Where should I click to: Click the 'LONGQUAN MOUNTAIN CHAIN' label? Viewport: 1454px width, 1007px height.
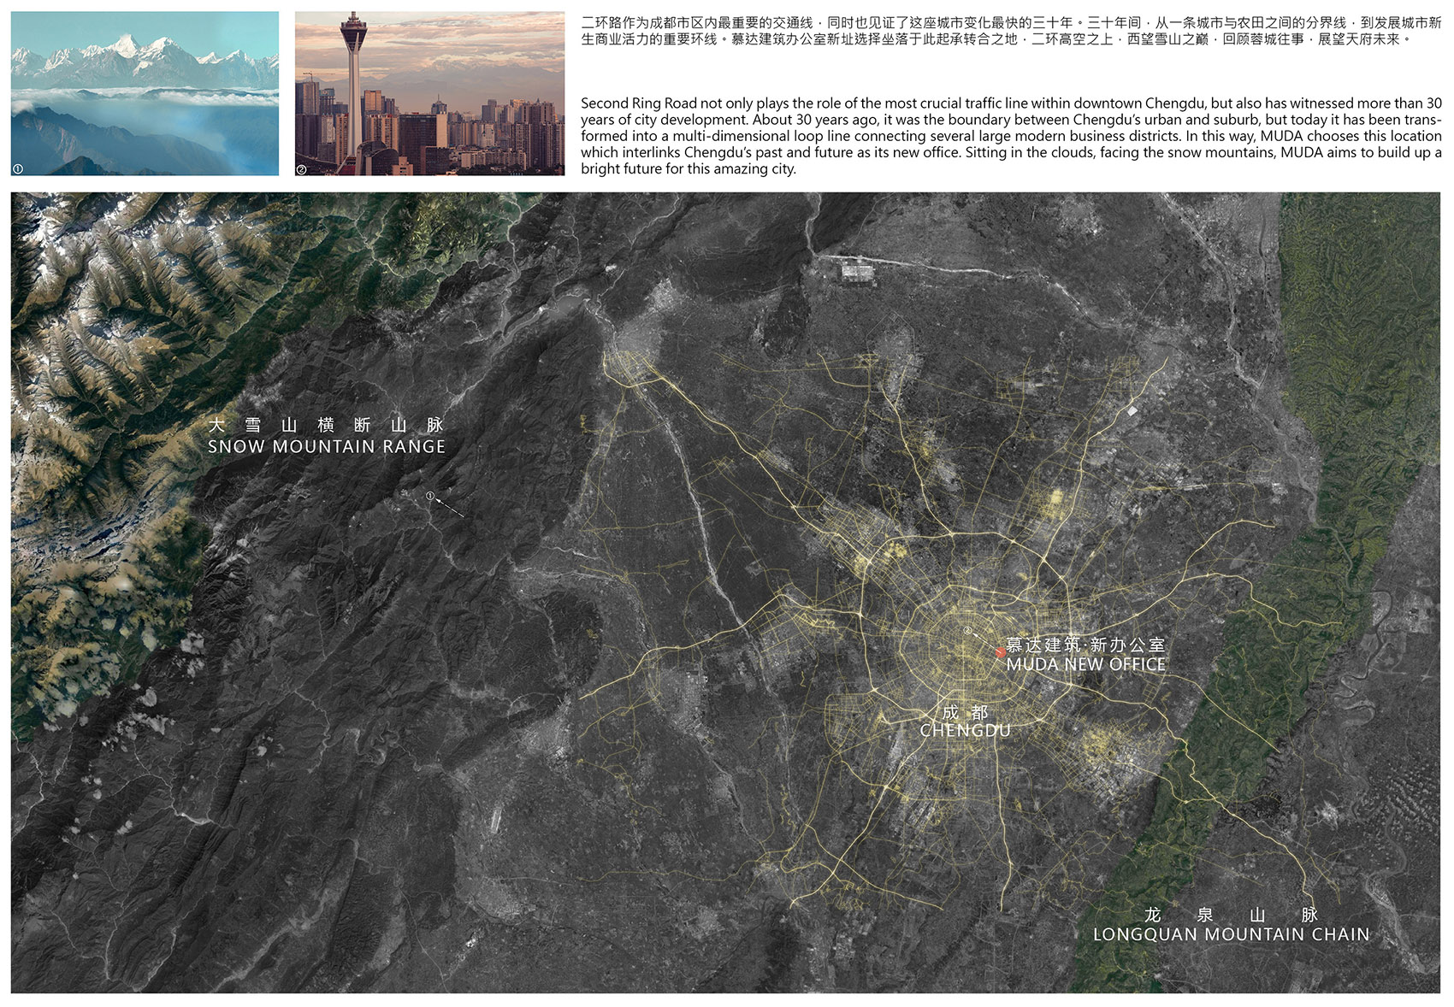point(1232,934)
